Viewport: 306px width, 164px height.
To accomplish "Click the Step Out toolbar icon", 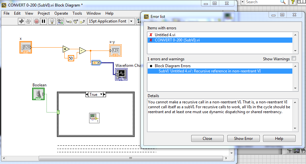I will pyautogui.click(x=83, y=21).
